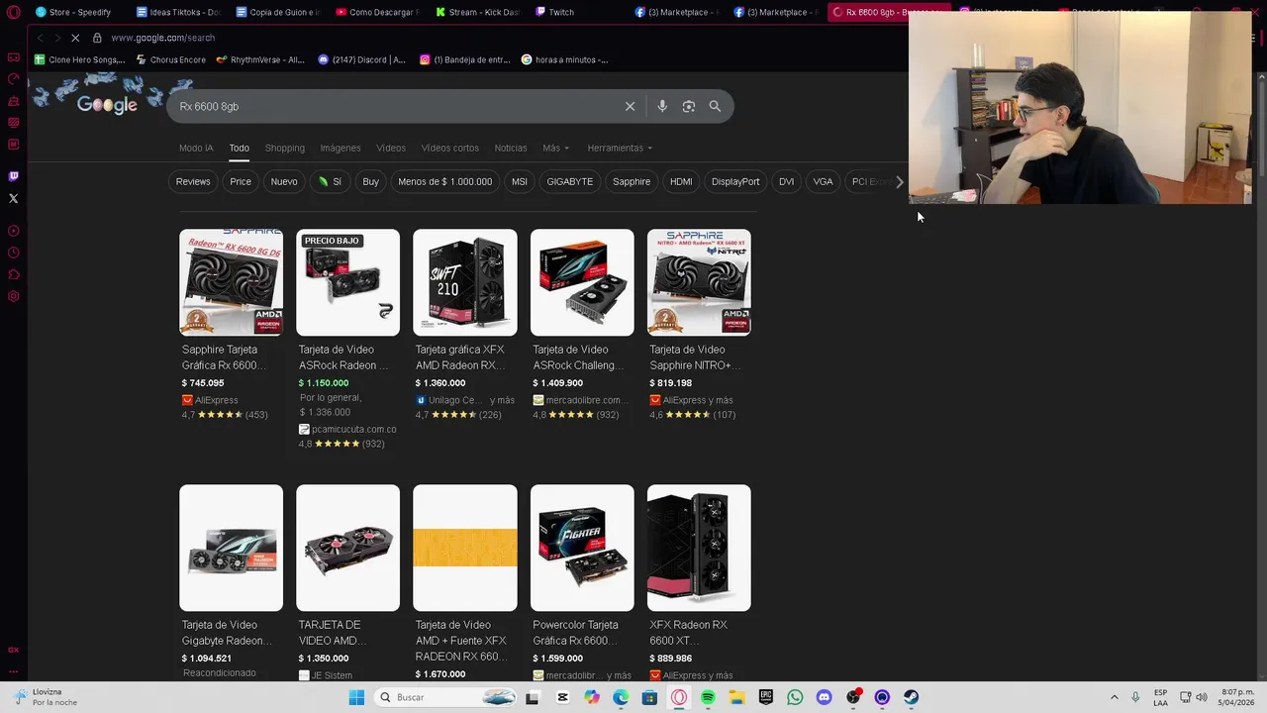1267x713 pixels.
Task: Click the site info padlock icon
Action: tap(97, 38)
